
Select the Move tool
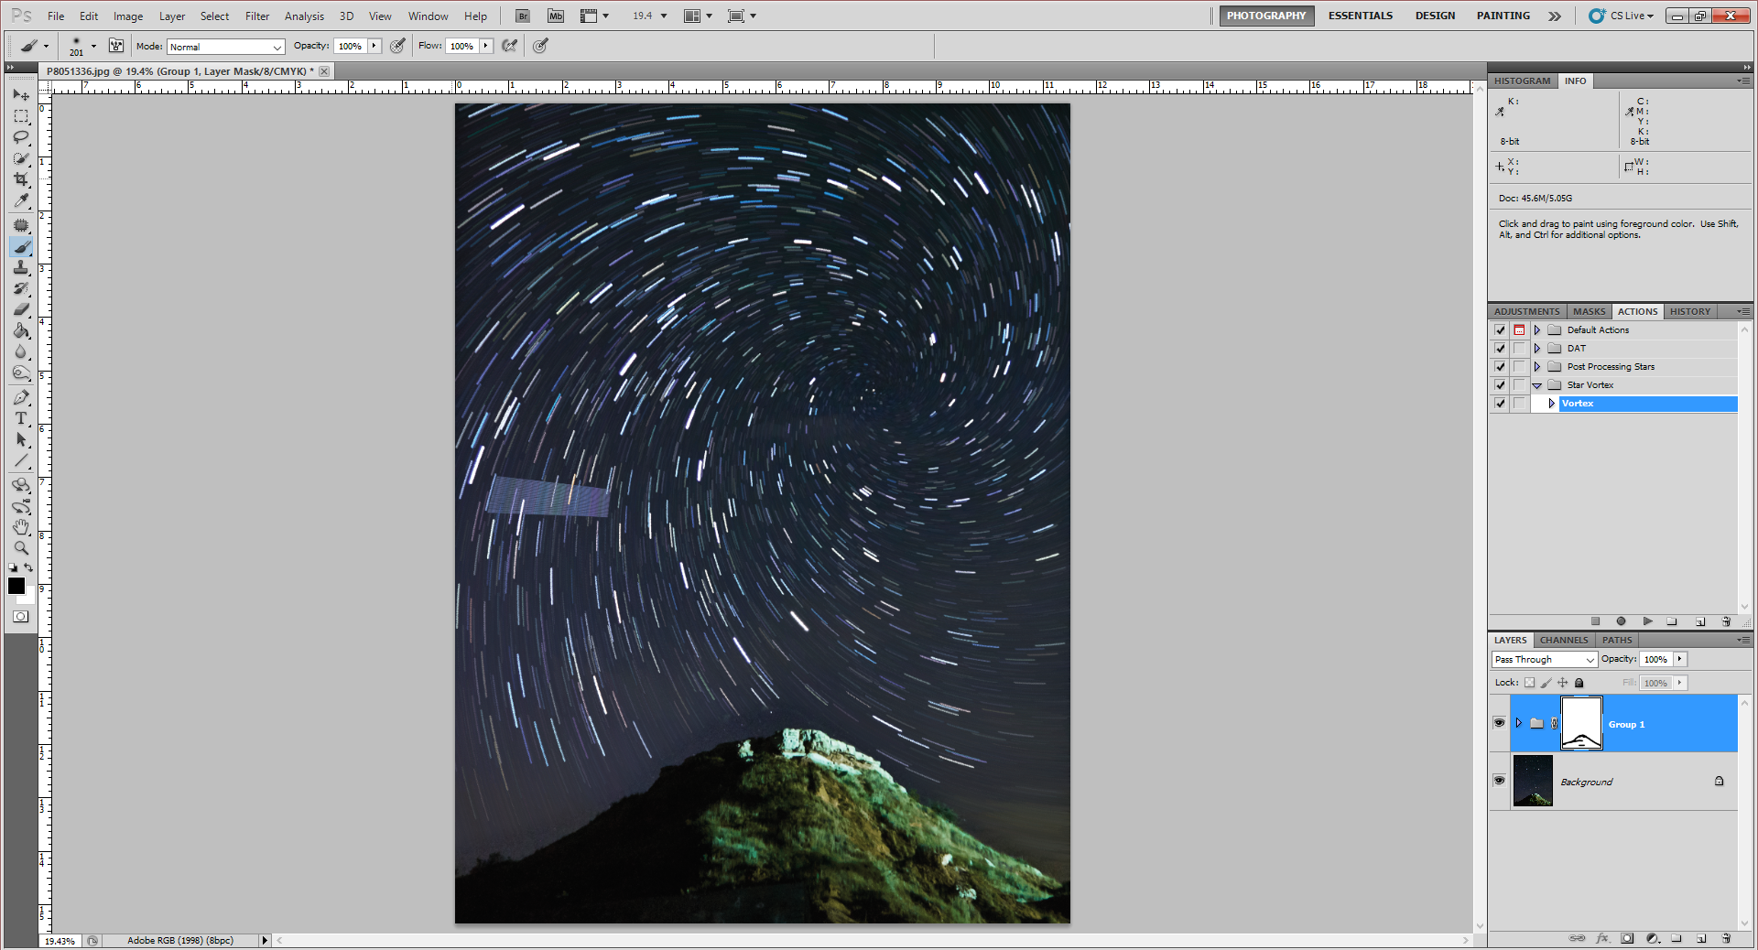click(x=21, y=95)
